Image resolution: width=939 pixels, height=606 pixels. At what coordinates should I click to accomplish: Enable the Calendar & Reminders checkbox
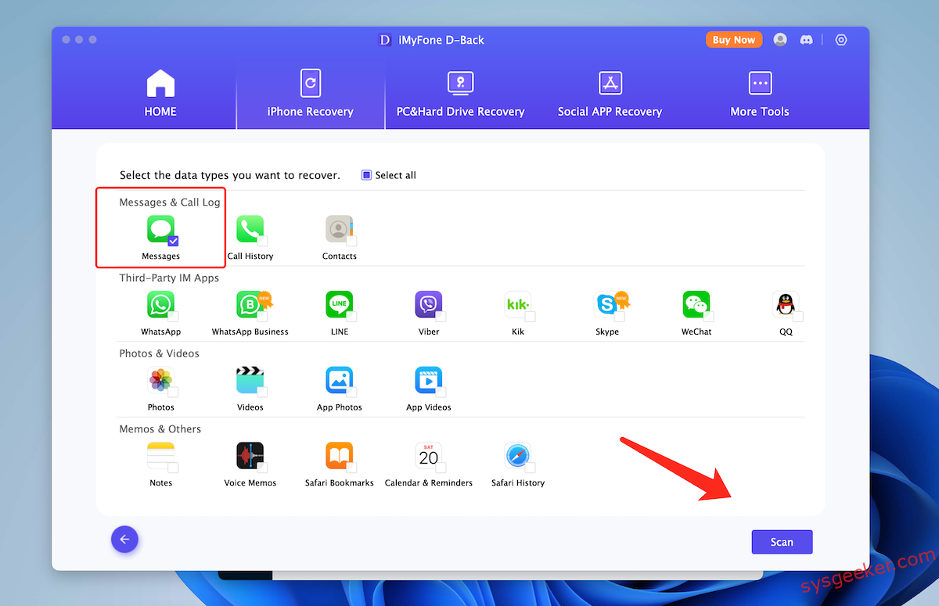[x=441, y=468]
